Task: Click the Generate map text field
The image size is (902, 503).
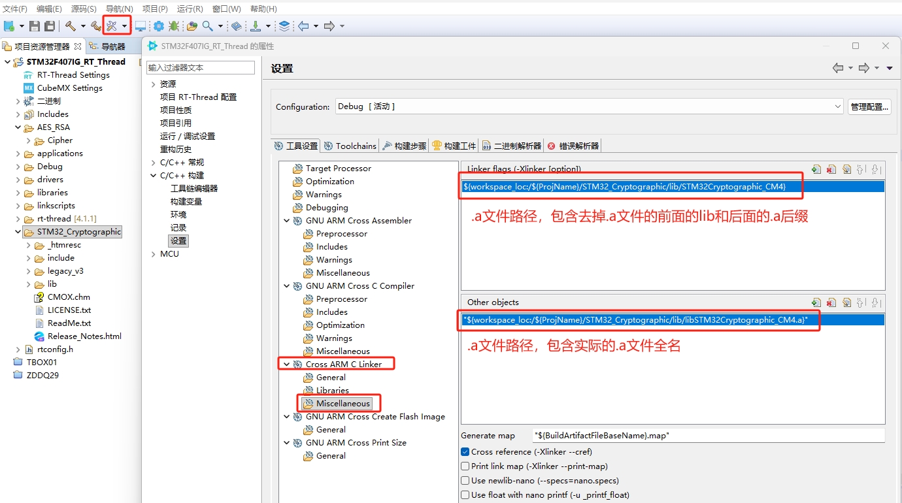Action: [709, 435]
